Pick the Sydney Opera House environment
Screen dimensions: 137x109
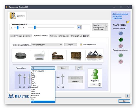point(95,55)
